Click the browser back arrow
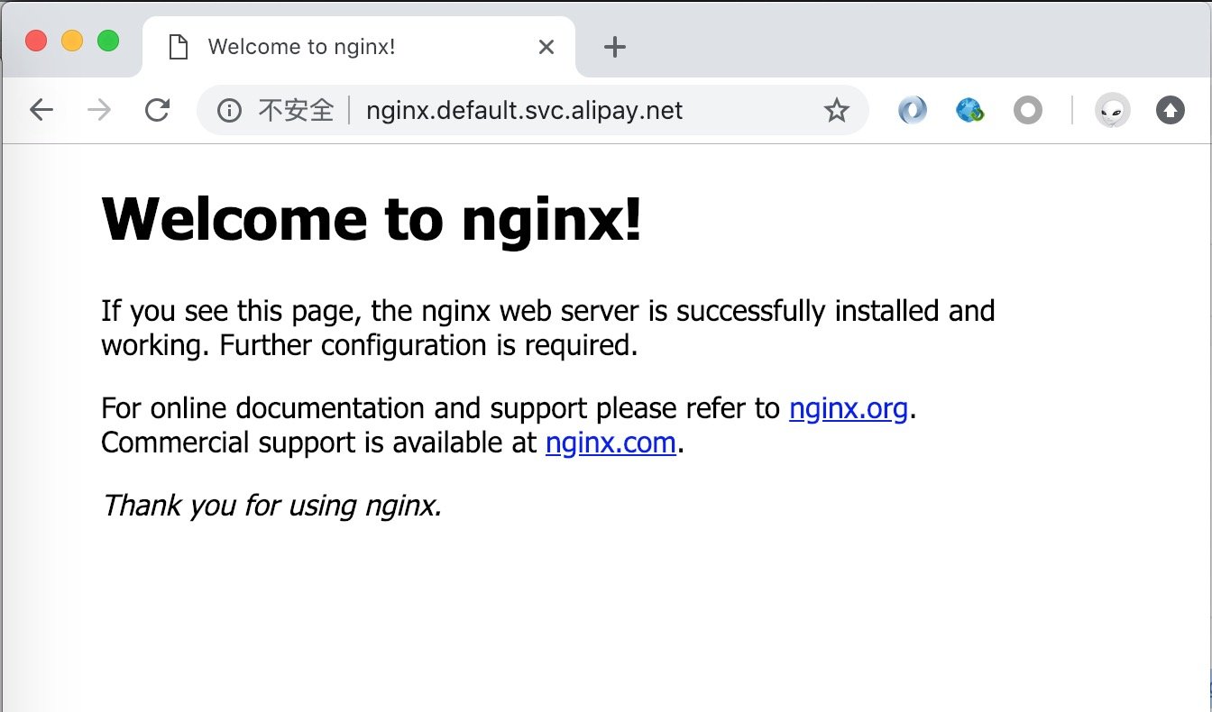 click(x=41, y=110)
